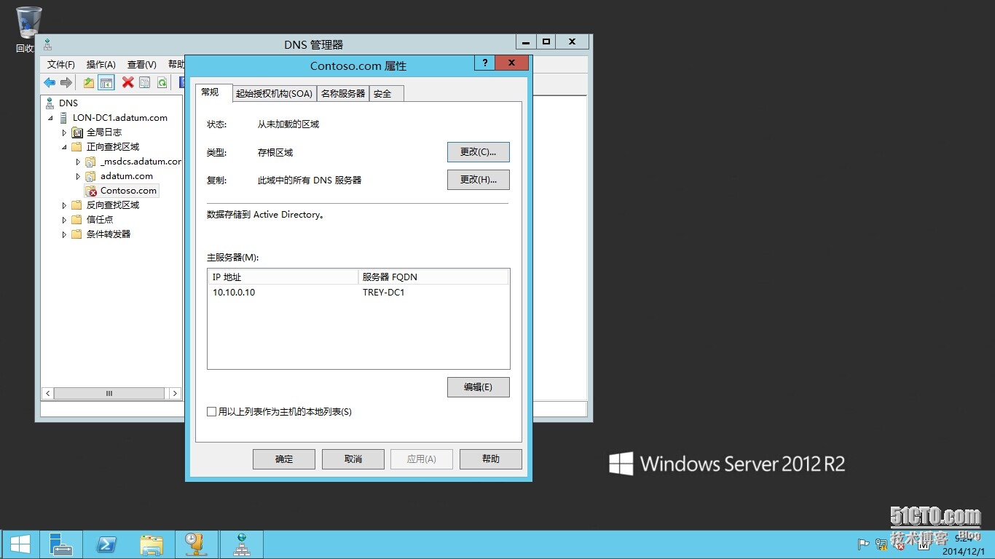Viewport: 995px width, 559px height.
Task: Click the adatum.com zone icon
Action: pyautogui.click(x=91, y=176)
